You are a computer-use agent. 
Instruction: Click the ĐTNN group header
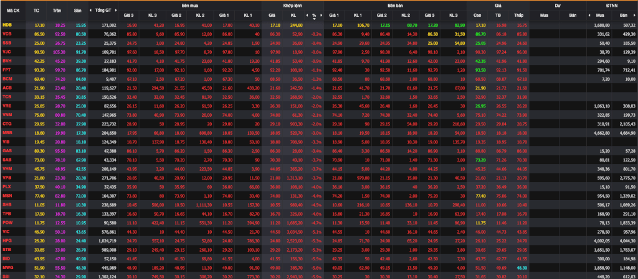612,6
